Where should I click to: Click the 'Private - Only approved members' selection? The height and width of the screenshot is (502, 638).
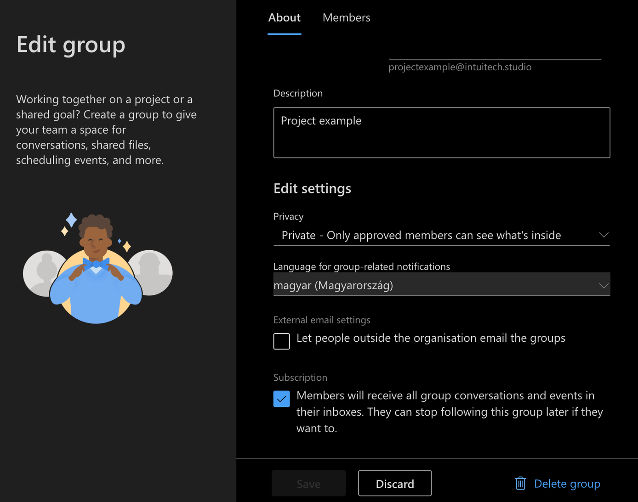(x=421, y=235)
